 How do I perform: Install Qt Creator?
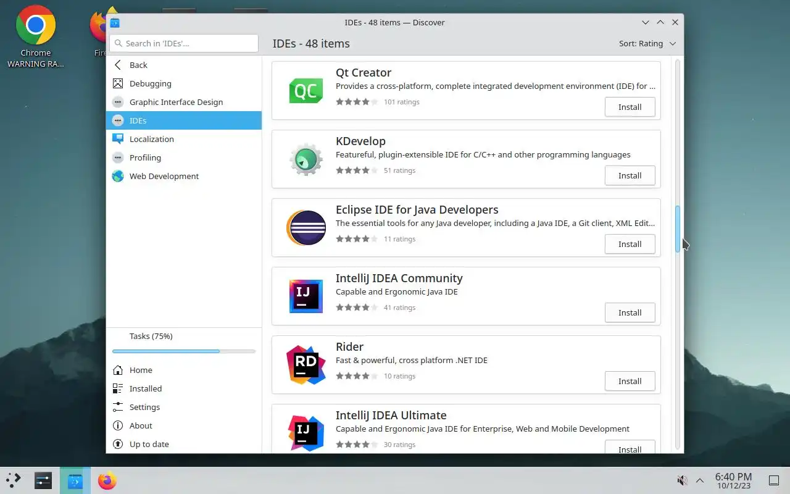tap(630, 107)
